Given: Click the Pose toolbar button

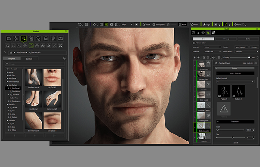Looking at the screenshot, I should point(147,25).
